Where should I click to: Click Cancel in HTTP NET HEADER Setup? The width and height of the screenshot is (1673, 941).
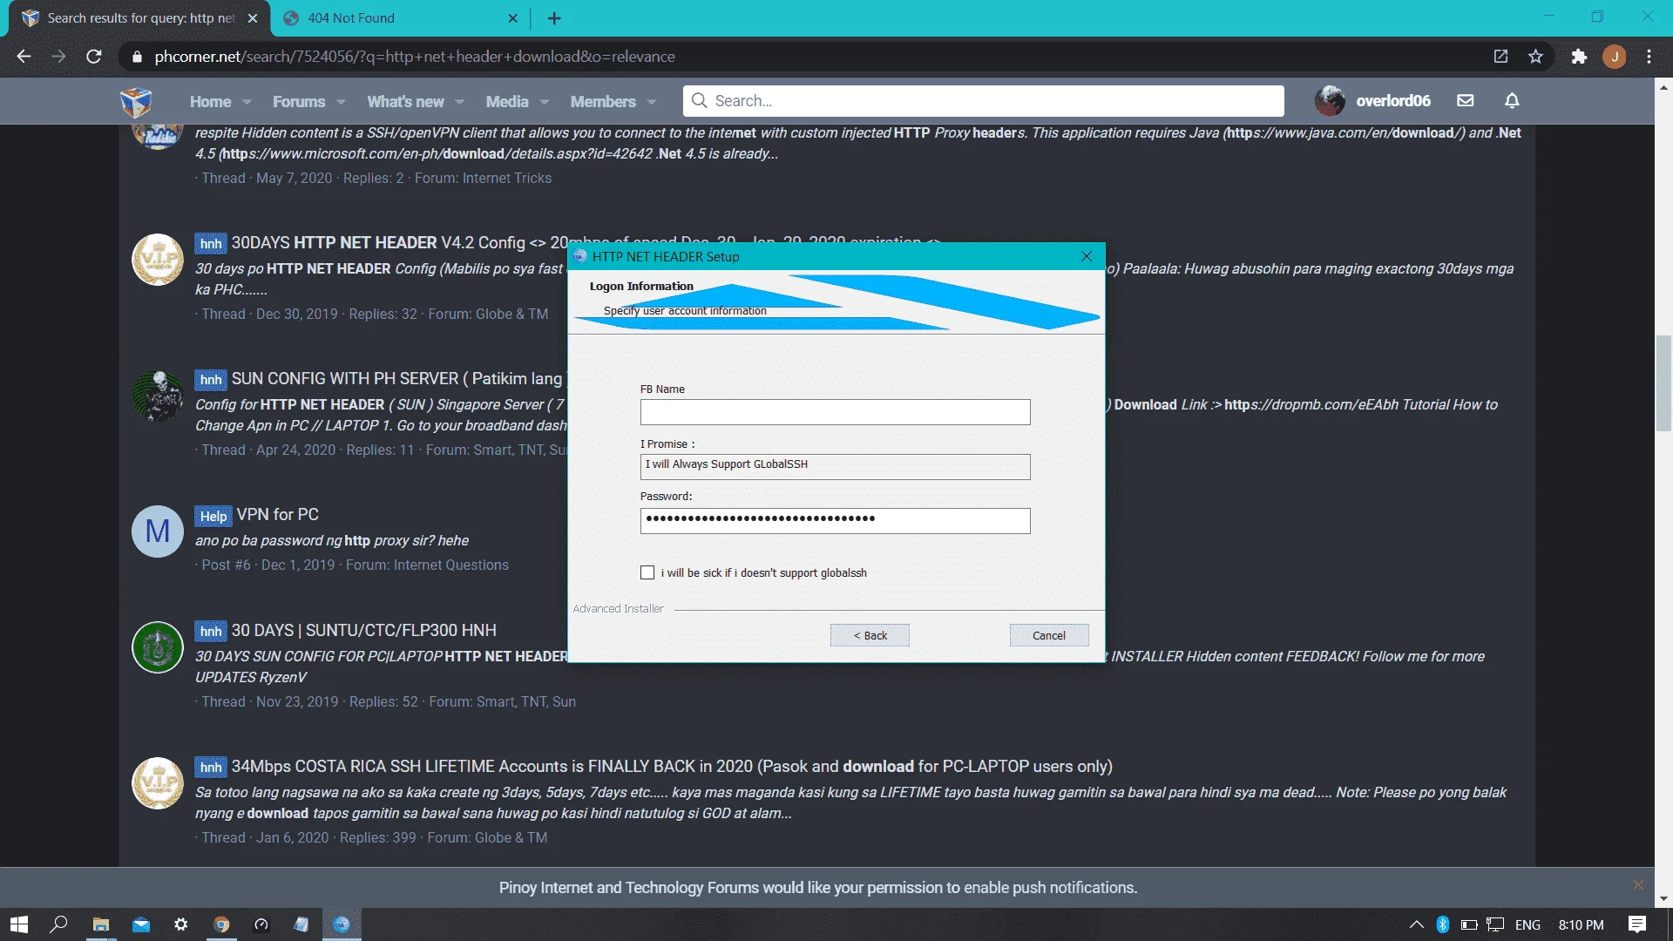tap(1049, 635)
